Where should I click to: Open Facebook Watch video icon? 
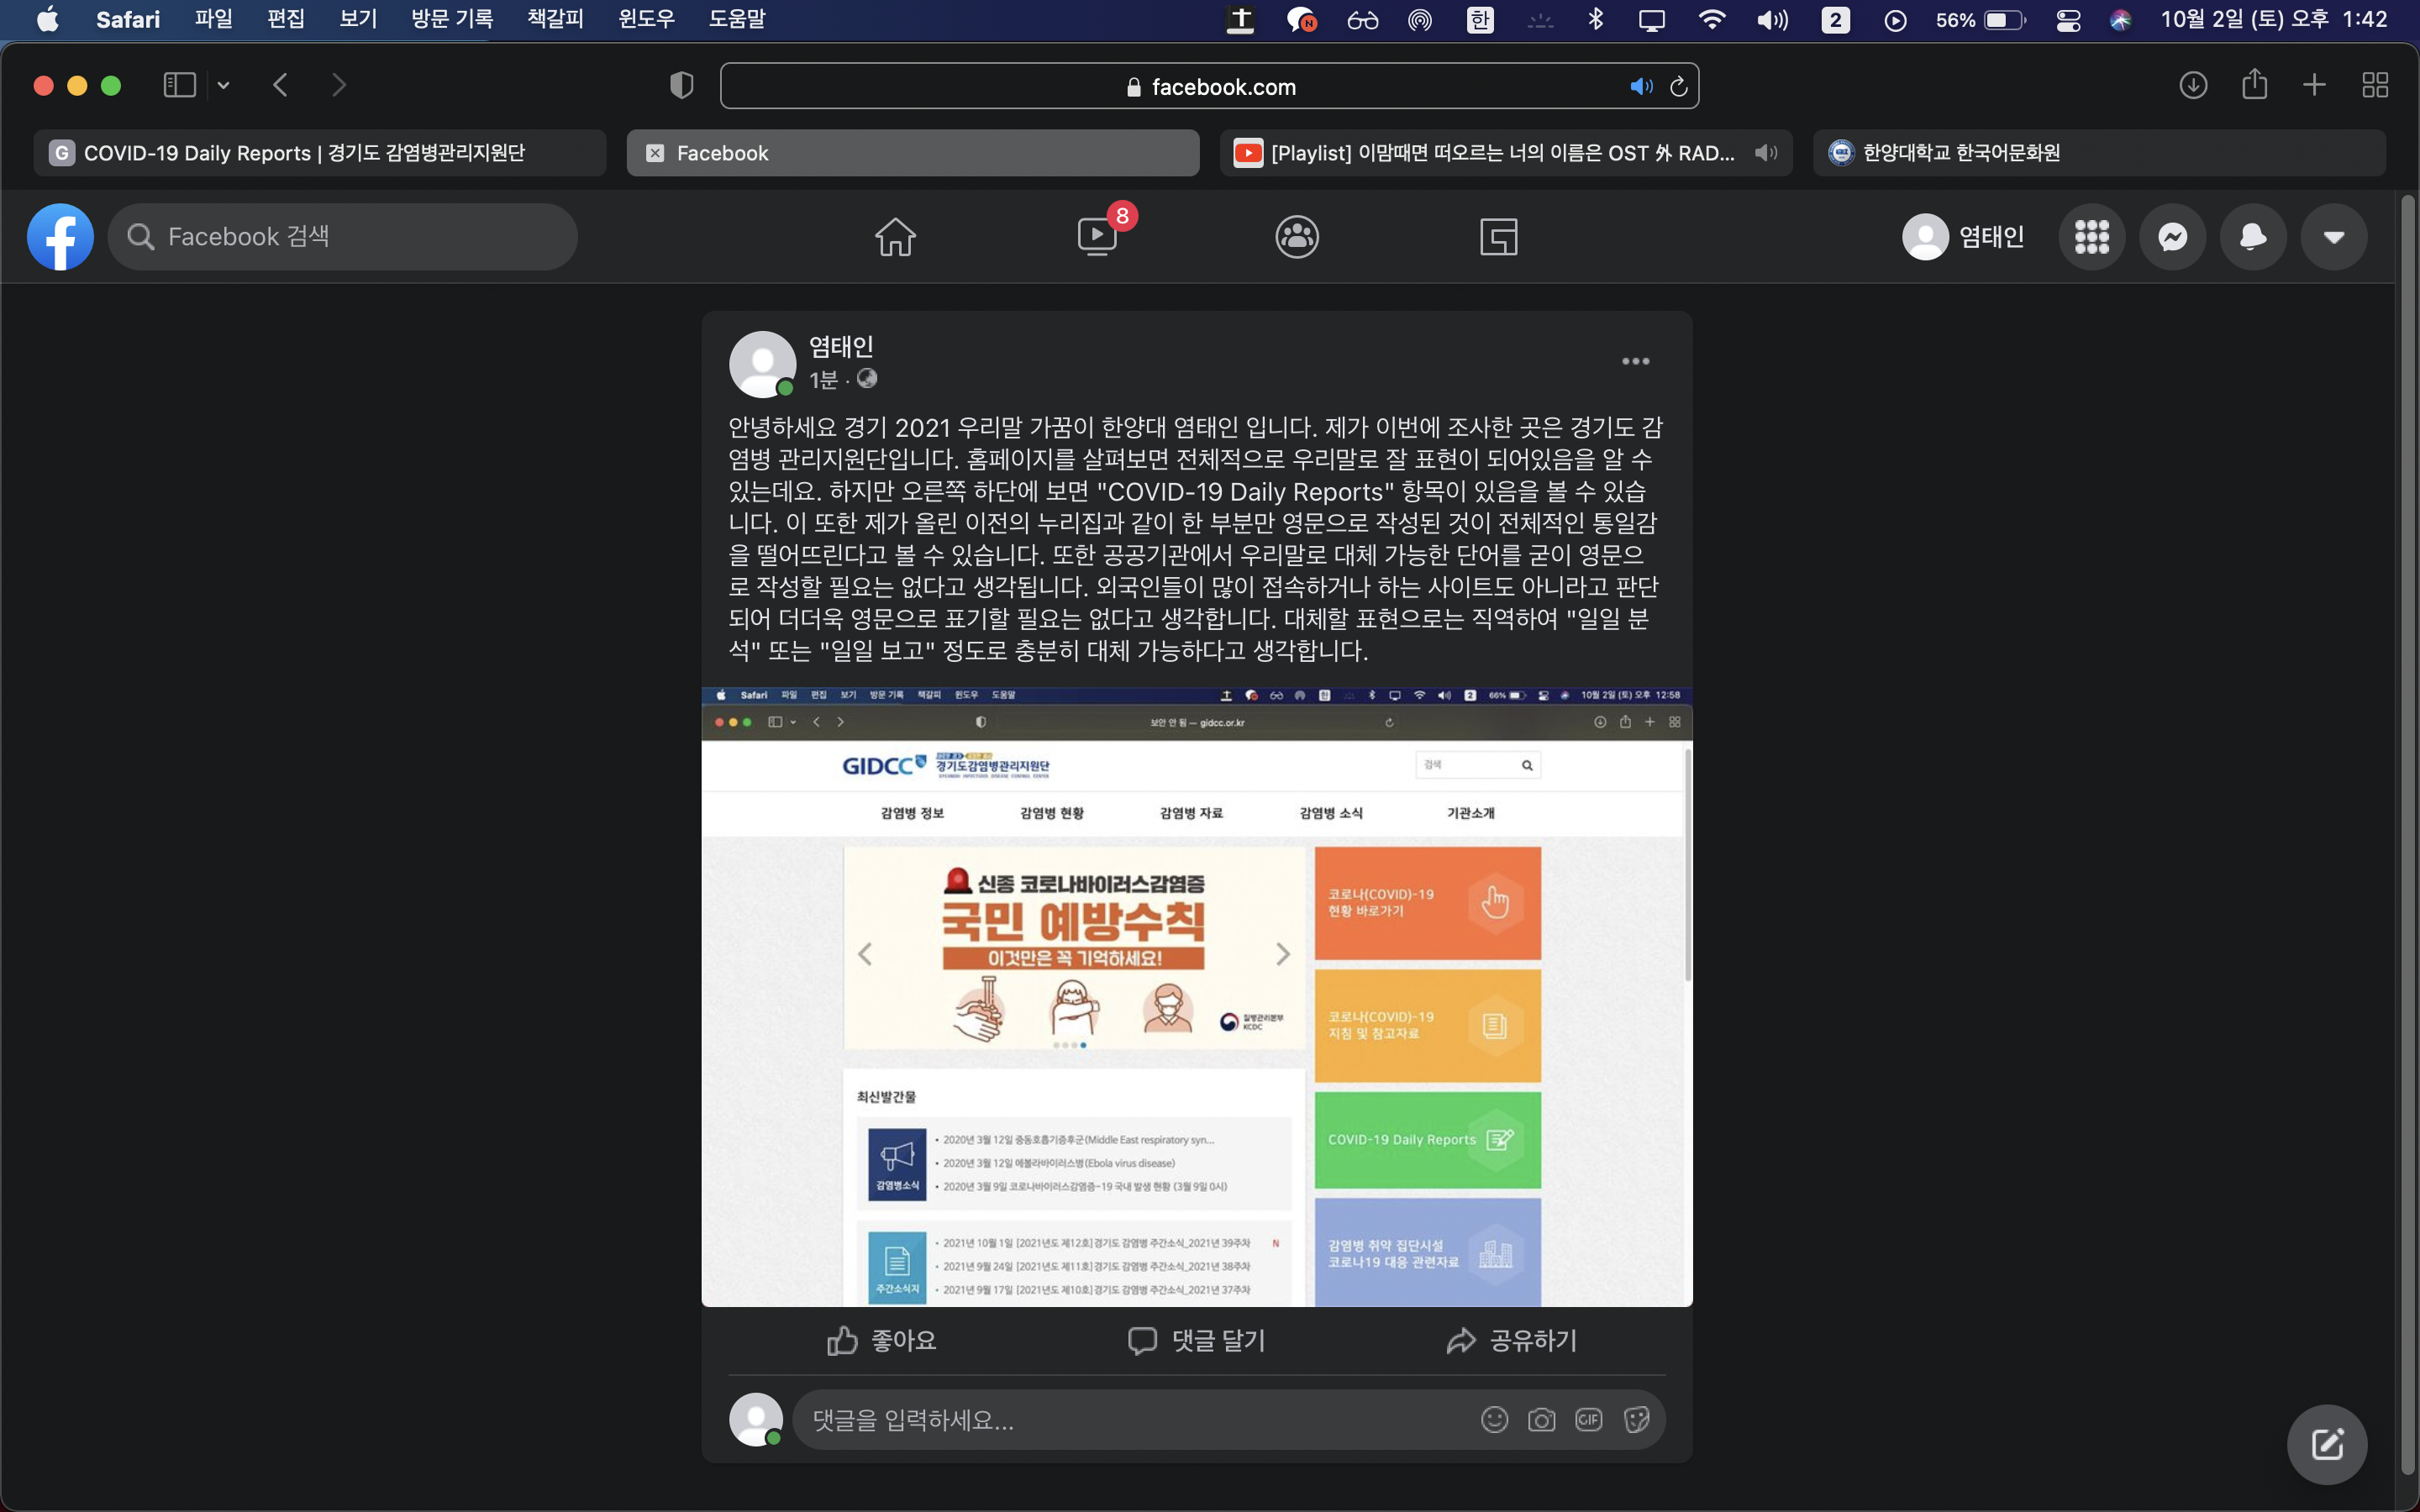point(1097,237)
